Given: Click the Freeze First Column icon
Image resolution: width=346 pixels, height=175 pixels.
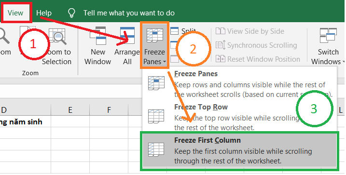Looking at the screenshot, I should tap(156, 149).
